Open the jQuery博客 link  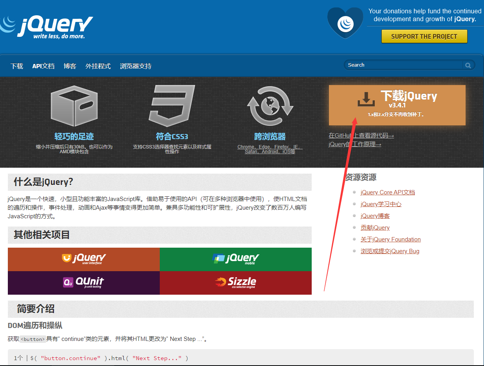[375, 216]
